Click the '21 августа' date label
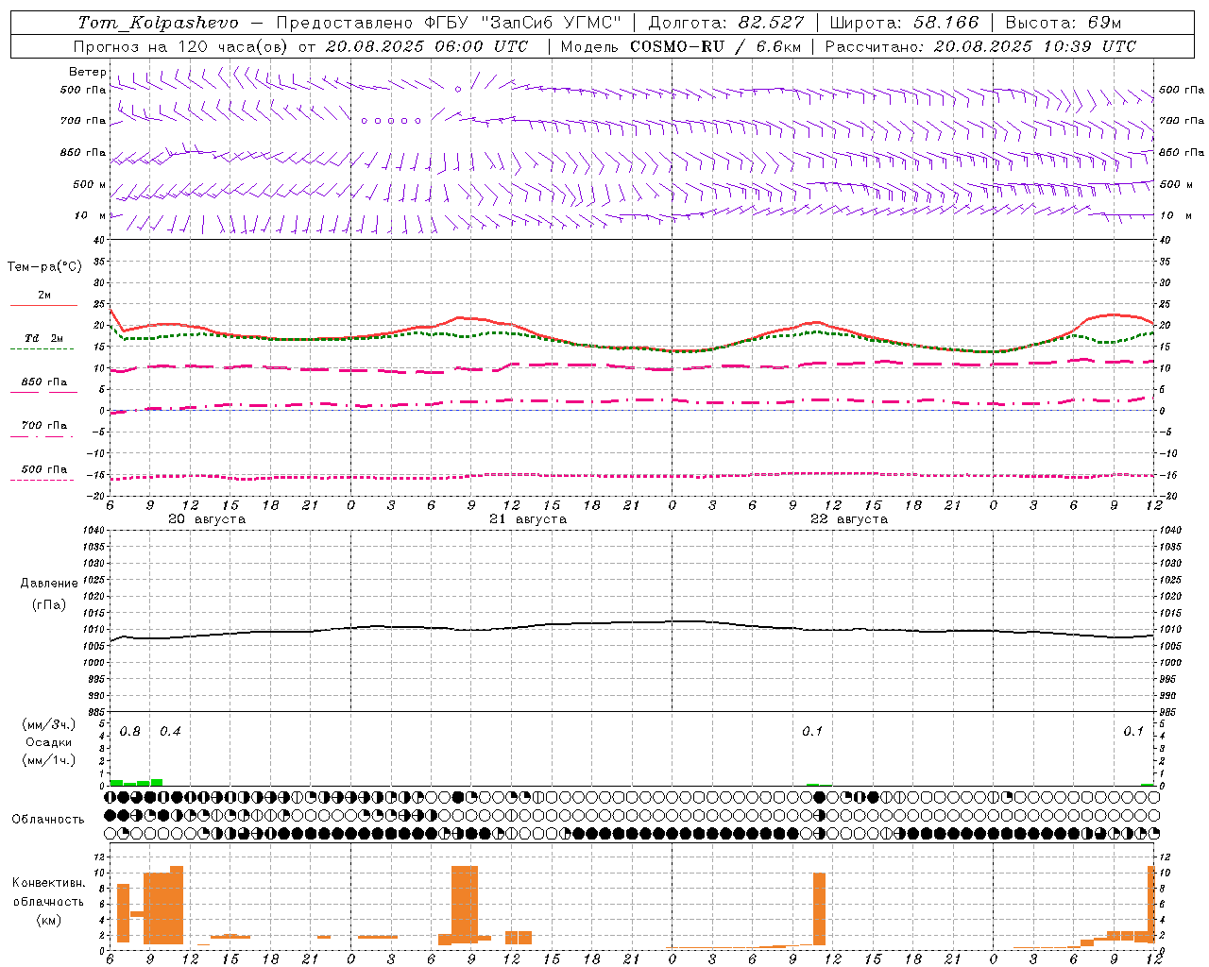 (528, 519)
